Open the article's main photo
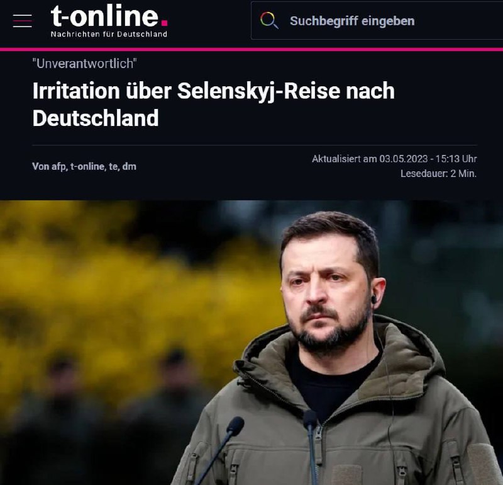Screen dimensions: 503x485 pyautogui.click(x=251, y=343)
